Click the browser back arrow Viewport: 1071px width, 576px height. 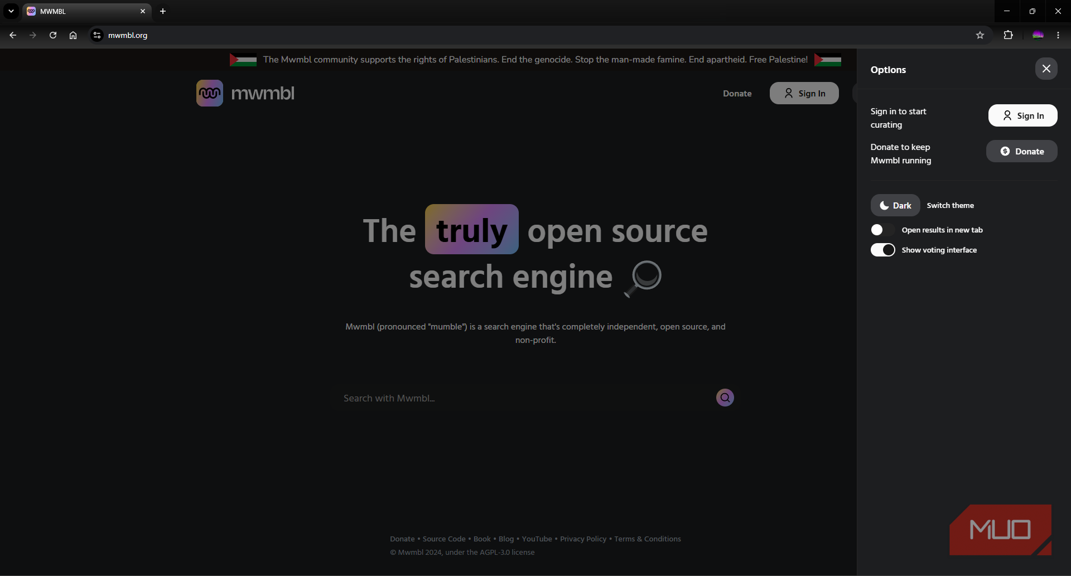pyautogui.click(x=13, y=35)
